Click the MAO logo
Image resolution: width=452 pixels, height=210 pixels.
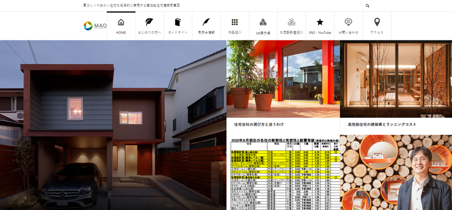(95, 26)
